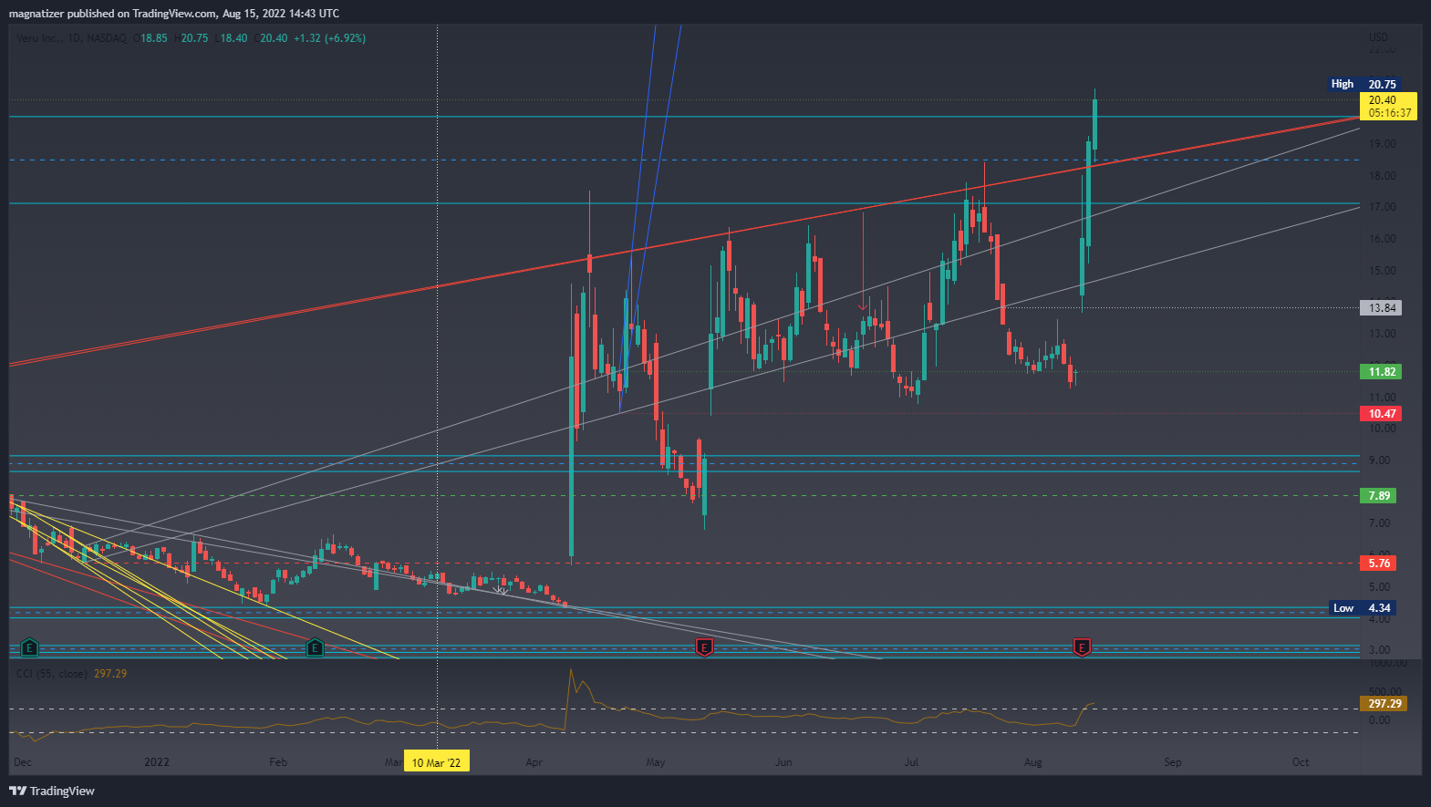1431x807 pixels.
Task: Click the Veru Inc. symbol legend title
Action: point(71,38)
